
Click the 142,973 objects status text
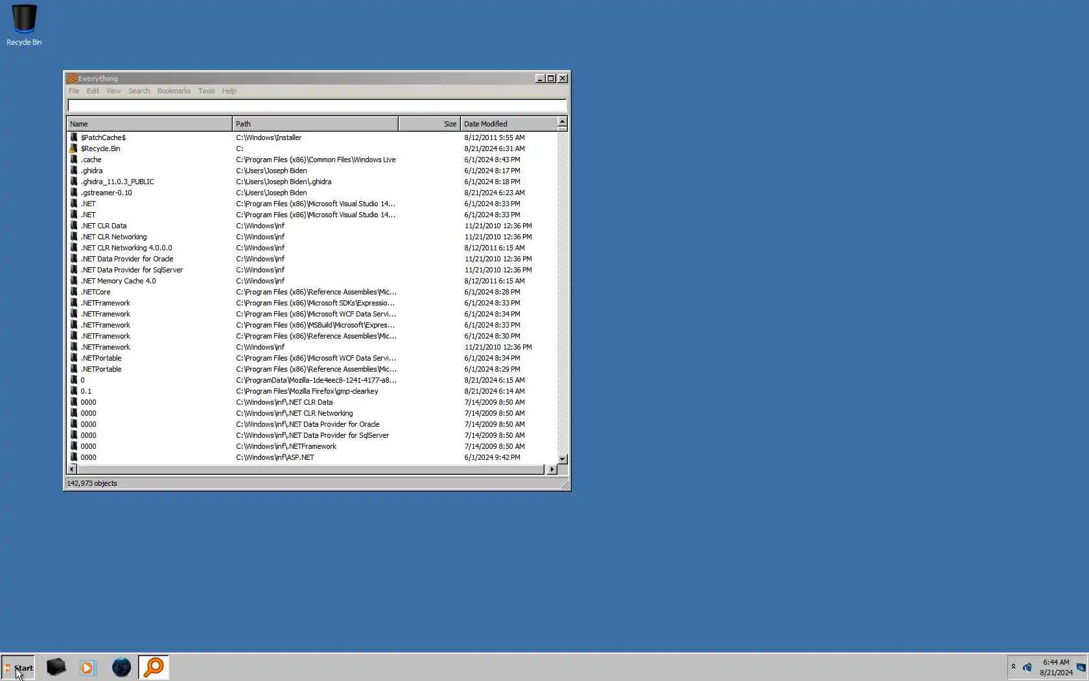coord(92,483)
